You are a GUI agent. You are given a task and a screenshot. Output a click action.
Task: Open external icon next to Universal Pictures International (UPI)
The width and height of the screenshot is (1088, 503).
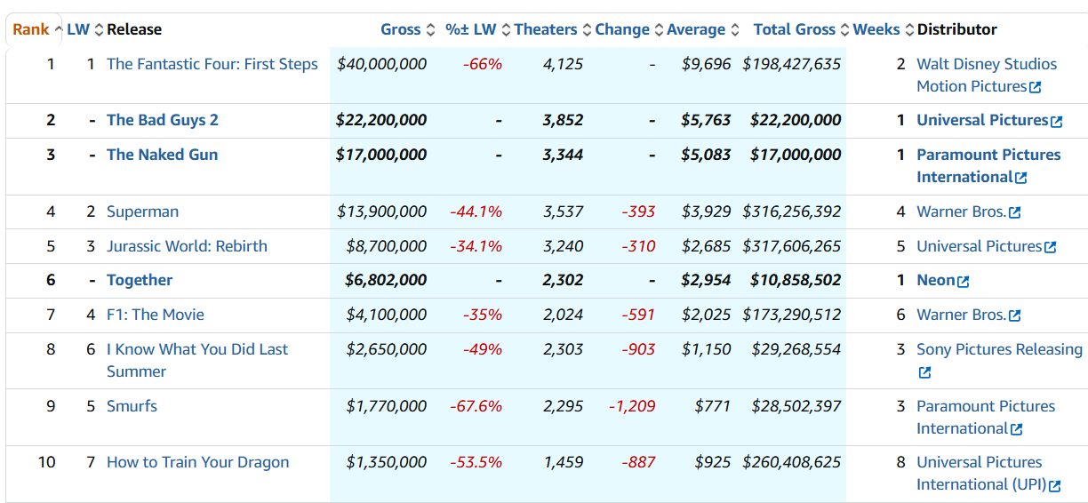point(1055,485)
